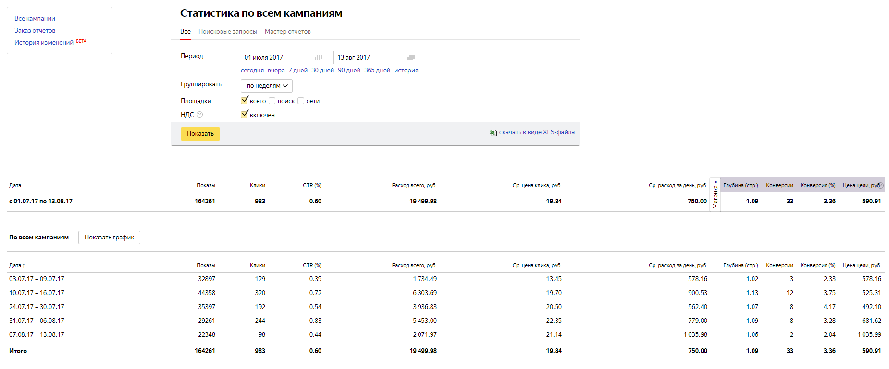889x369 pixels.
Task: Click the help icon in the Метрика header
Action: 881,185
